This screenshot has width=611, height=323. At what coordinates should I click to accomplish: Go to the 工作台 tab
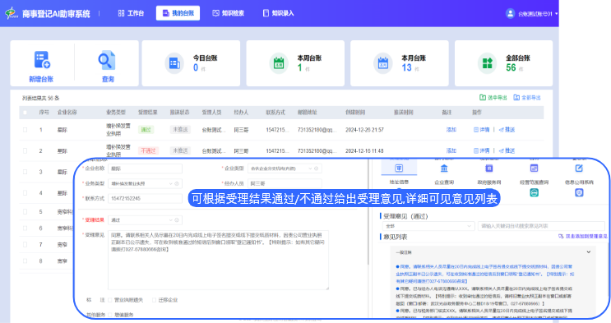pos(131,13)
